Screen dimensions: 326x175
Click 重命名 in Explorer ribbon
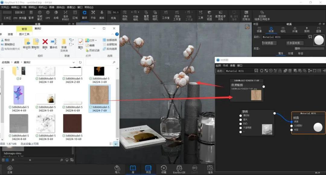[x=53, y=44]
